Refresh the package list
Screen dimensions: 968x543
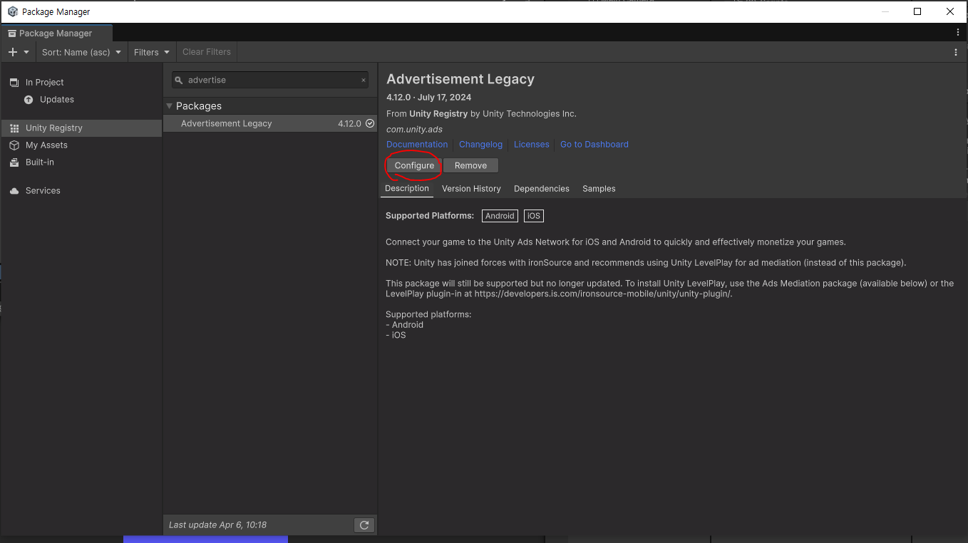point(364,525)
